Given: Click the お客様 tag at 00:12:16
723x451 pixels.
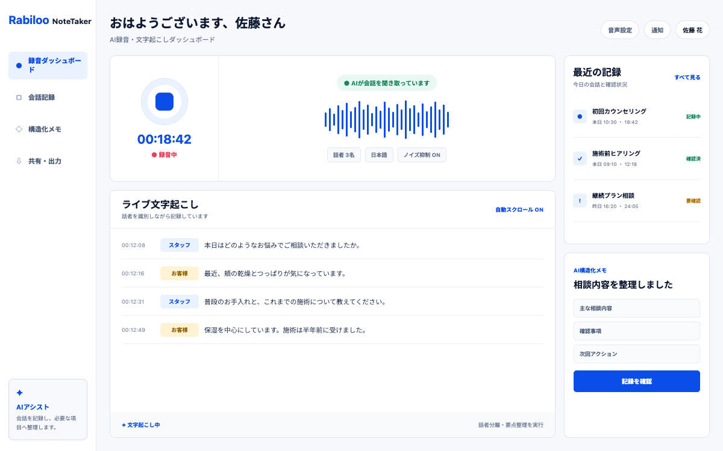Looking at the screenshot, I should tap(180, 274).
